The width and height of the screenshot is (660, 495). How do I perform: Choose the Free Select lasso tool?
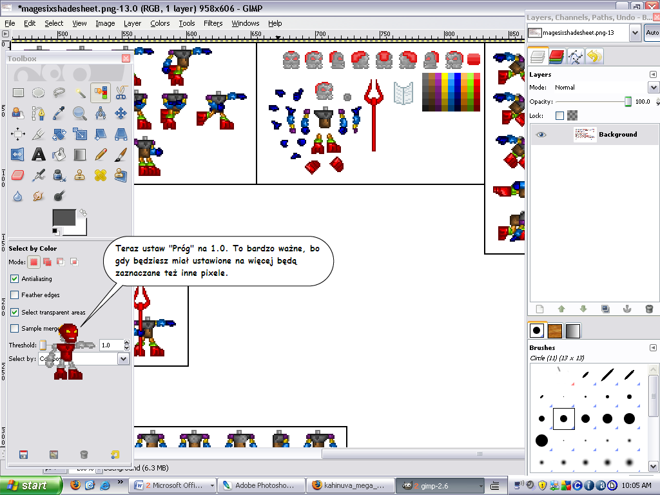pyautogui.click(x=59, y=93)
